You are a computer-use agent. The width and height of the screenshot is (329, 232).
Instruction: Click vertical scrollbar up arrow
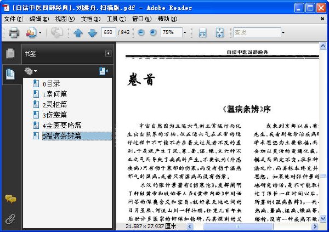click(323, 46)
